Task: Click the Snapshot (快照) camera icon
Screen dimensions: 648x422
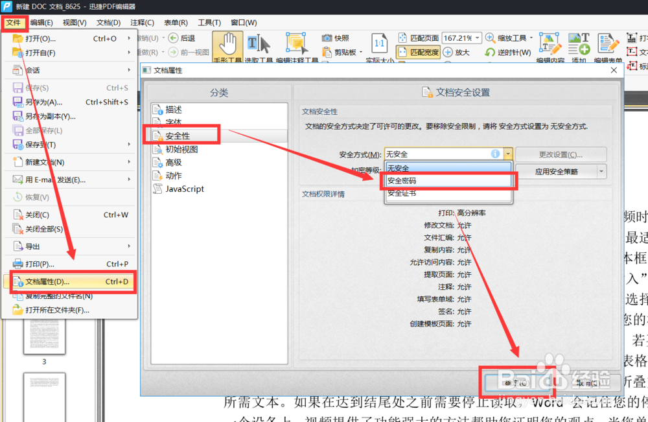Action: point(327,38)
